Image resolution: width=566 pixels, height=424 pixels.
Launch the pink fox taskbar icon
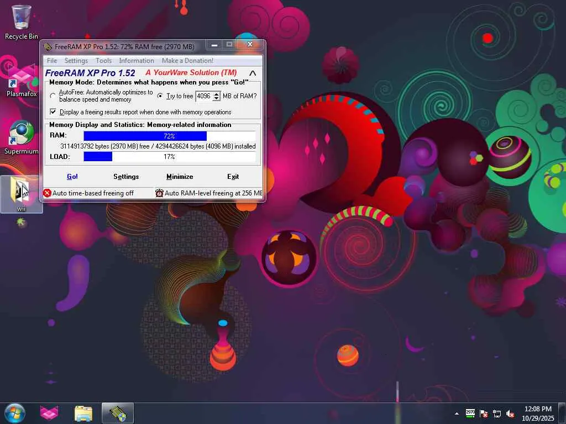49,413
